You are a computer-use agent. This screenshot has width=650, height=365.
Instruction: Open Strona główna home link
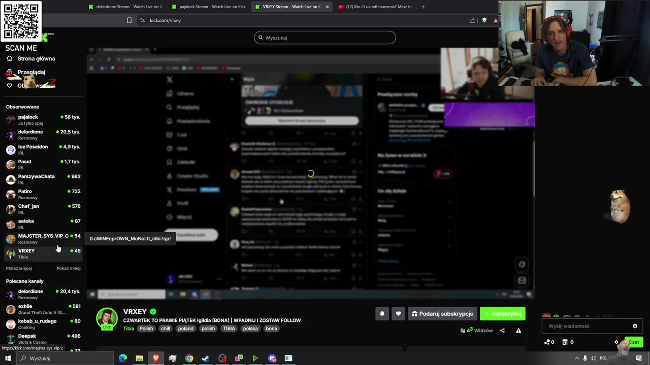pos(30,59)
